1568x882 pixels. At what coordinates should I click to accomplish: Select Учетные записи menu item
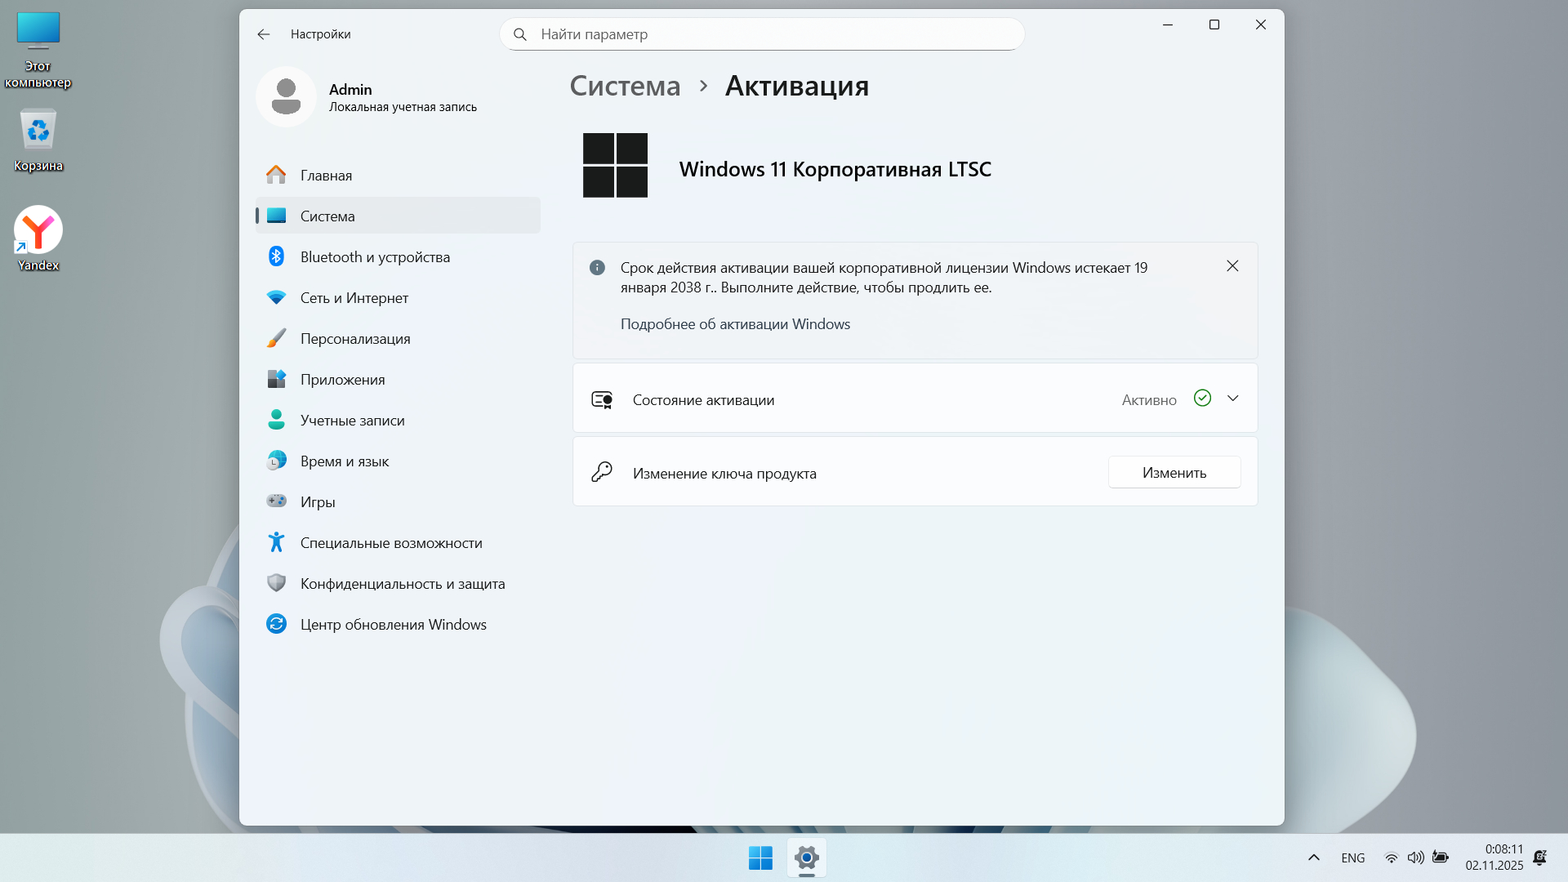tap(352, 421)
